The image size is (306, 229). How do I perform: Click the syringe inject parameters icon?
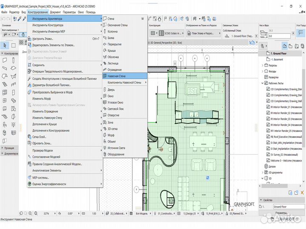[x=24, y=19]
